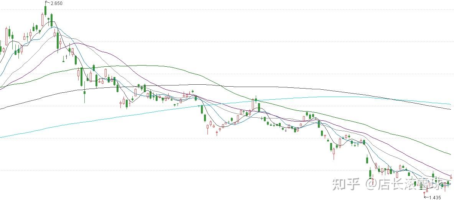Click the 1.435 low price label
Viewport: 454px width, 202px height.
click(x=435, y=198)
